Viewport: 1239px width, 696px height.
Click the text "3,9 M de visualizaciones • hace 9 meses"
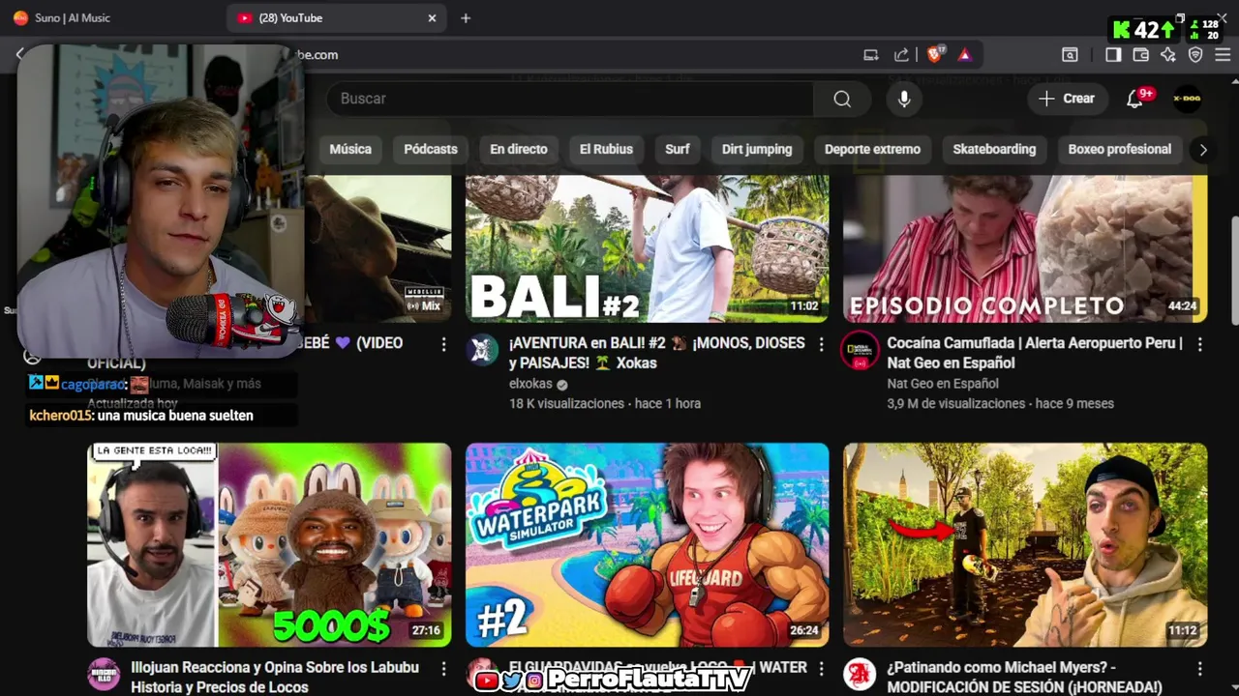(1000, 404)
